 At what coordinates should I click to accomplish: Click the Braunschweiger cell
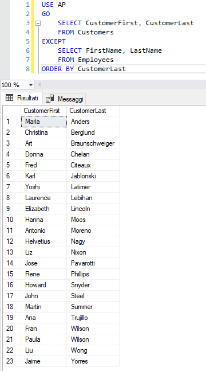coord(93,143)
